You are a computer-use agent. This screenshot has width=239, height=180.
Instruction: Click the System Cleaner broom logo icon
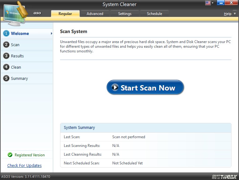pos(16,13)
